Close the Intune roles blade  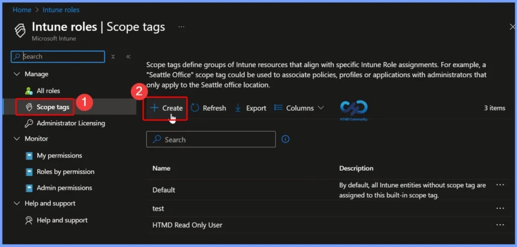click(x=512, y=27)
